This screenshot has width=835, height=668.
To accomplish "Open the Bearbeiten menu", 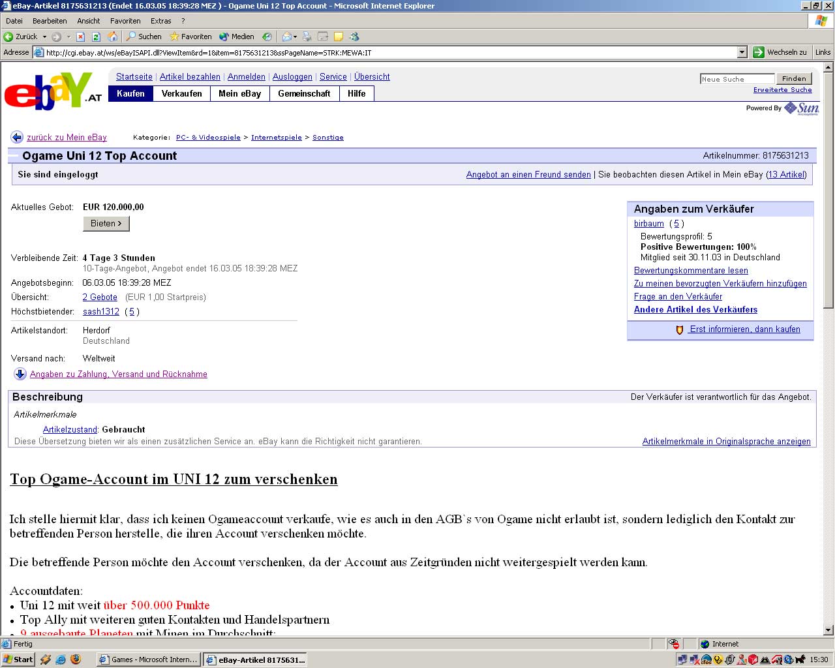I will pos(50,21).
